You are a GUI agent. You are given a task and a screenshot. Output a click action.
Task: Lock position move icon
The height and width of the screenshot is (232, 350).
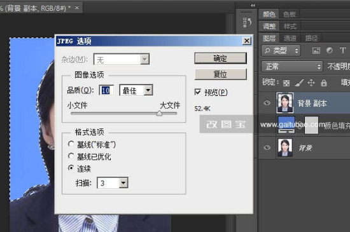point(311,83)
